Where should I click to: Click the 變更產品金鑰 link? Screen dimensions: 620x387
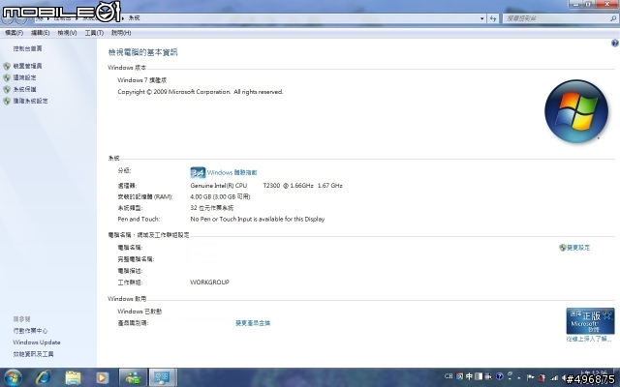click(253, 323)
